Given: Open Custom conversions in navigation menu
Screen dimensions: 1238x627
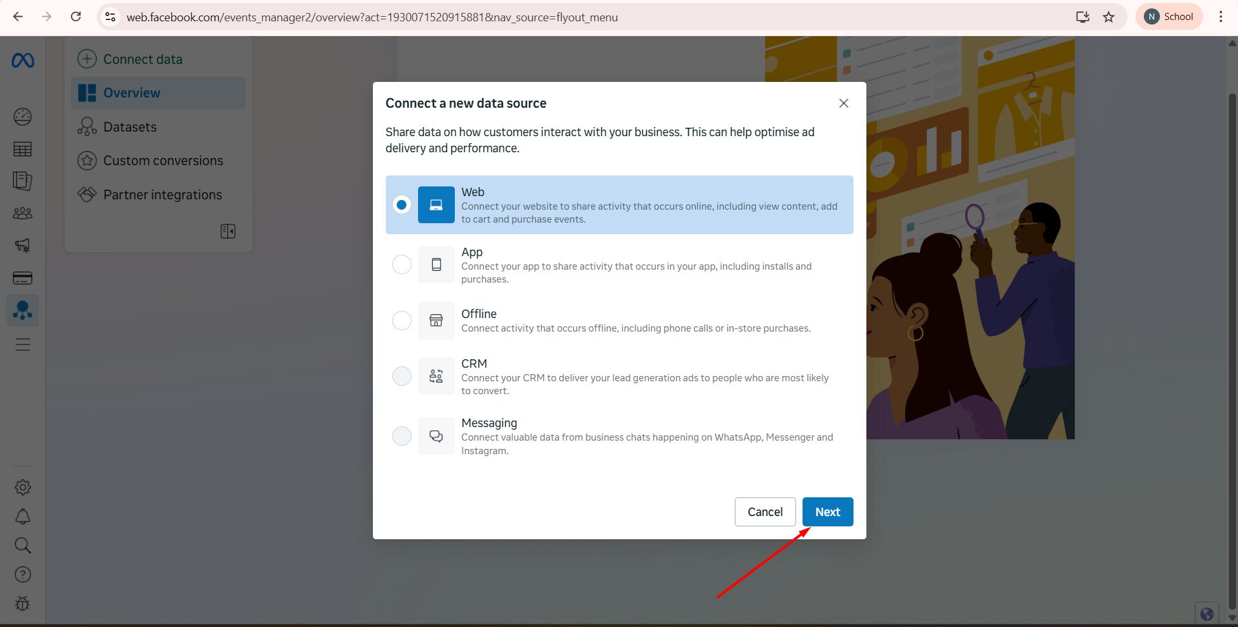Looking at the screenshot, I should coord(163,161).
